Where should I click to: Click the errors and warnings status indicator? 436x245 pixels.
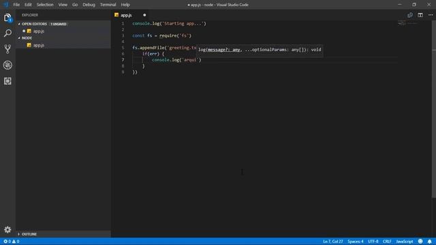pos(12,242)
